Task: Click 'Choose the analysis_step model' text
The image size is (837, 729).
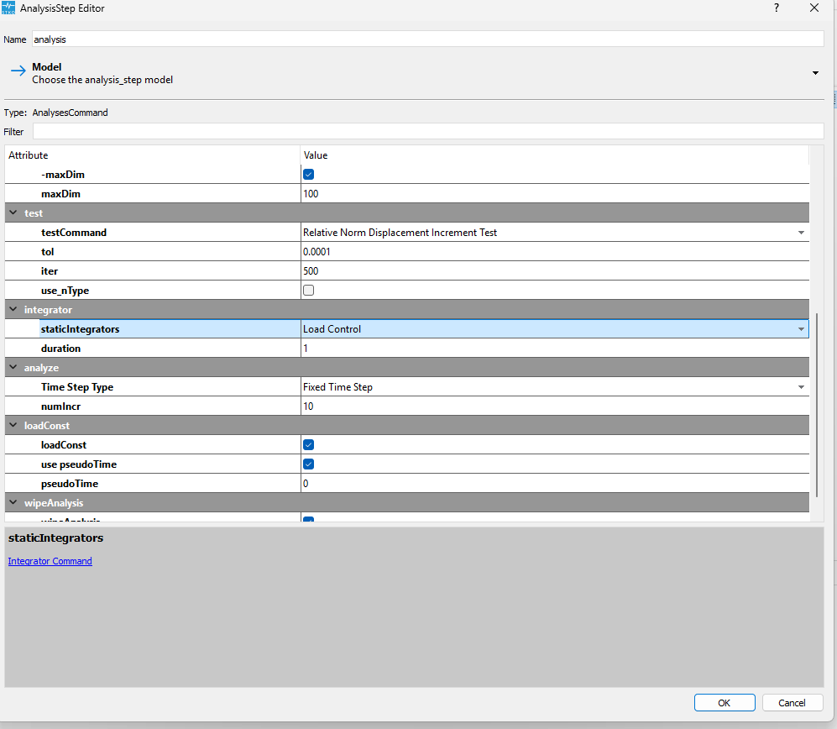Action: pyautogui.click(x=102, y=80)
